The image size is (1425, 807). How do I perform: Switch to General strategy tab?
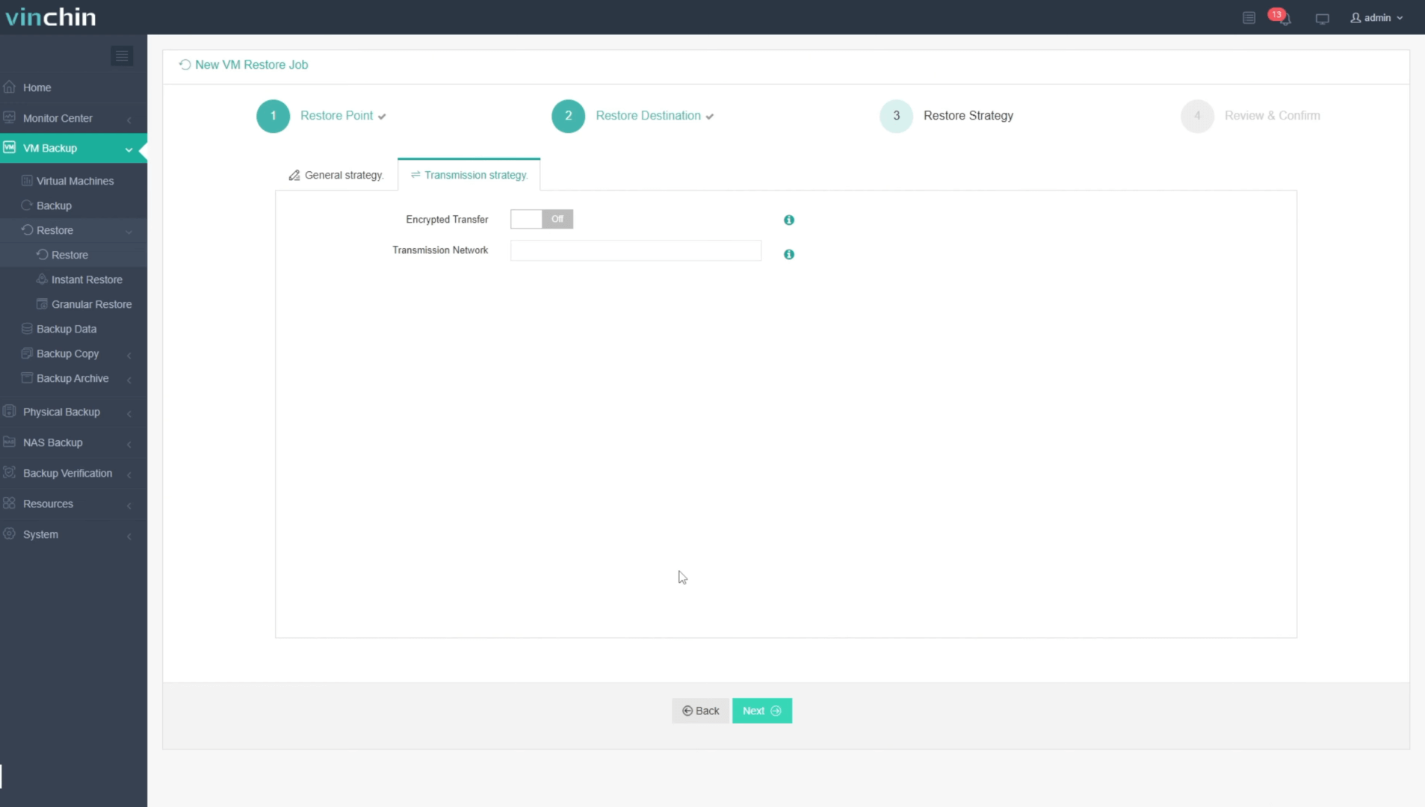tap(336, 175)
